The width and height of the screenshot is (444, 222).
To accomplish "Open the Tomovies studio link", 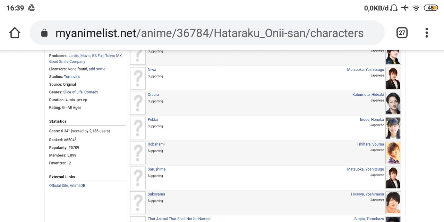I will click(x=72, y=77).
